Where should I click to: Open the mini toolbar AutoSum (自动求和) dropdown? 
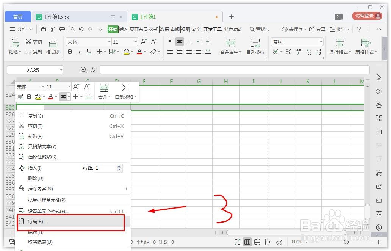[135, 97]
